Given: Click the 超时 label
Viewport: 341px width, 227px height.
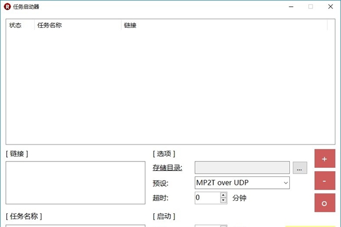Looking at the screenshot, I should point(160,198).
